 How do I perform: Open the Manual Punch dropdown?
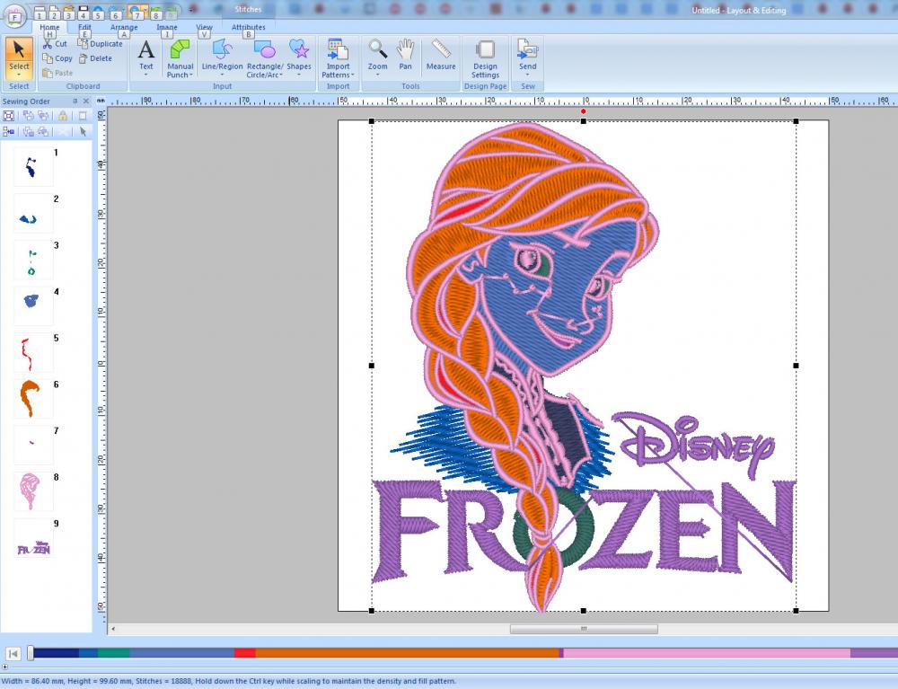point(190,75)
